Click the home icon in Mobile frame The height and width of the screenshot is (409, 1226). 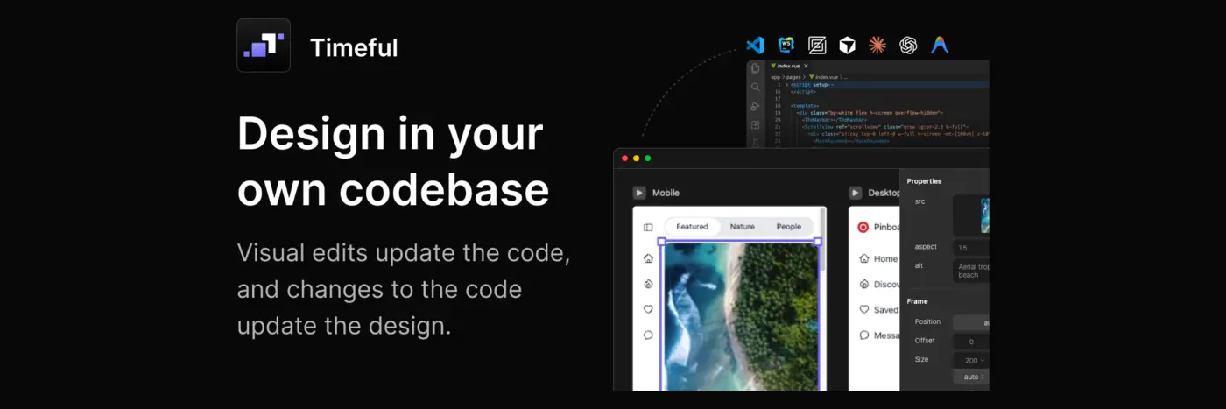click(x=648, y=258)
